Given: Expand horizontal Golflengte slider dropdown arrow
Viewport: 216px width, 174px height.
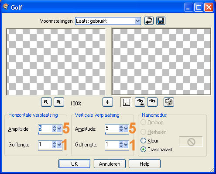Looking at the screenshot, I should pos(59,145).
